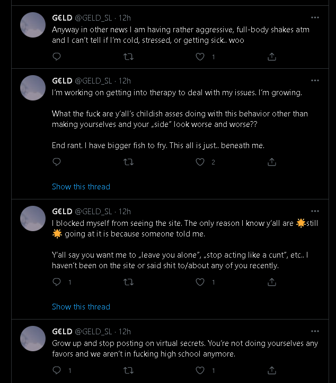Reply to the blocked-myself tweet
Image resolution: width=336 pixels, height=383 pixels.
[57, 282]
